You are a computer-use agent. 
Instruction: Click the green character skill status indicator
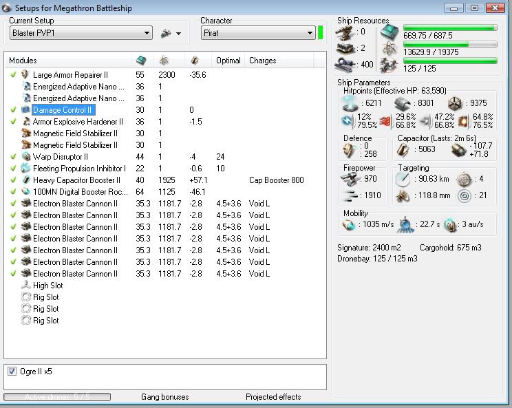320,33
